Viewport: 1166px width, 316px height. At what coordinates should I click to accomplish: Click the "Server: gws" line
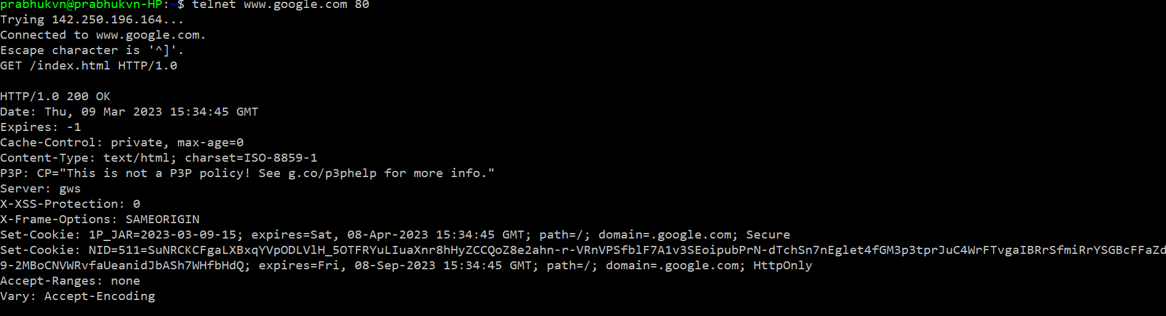click(x=41, y=189)
